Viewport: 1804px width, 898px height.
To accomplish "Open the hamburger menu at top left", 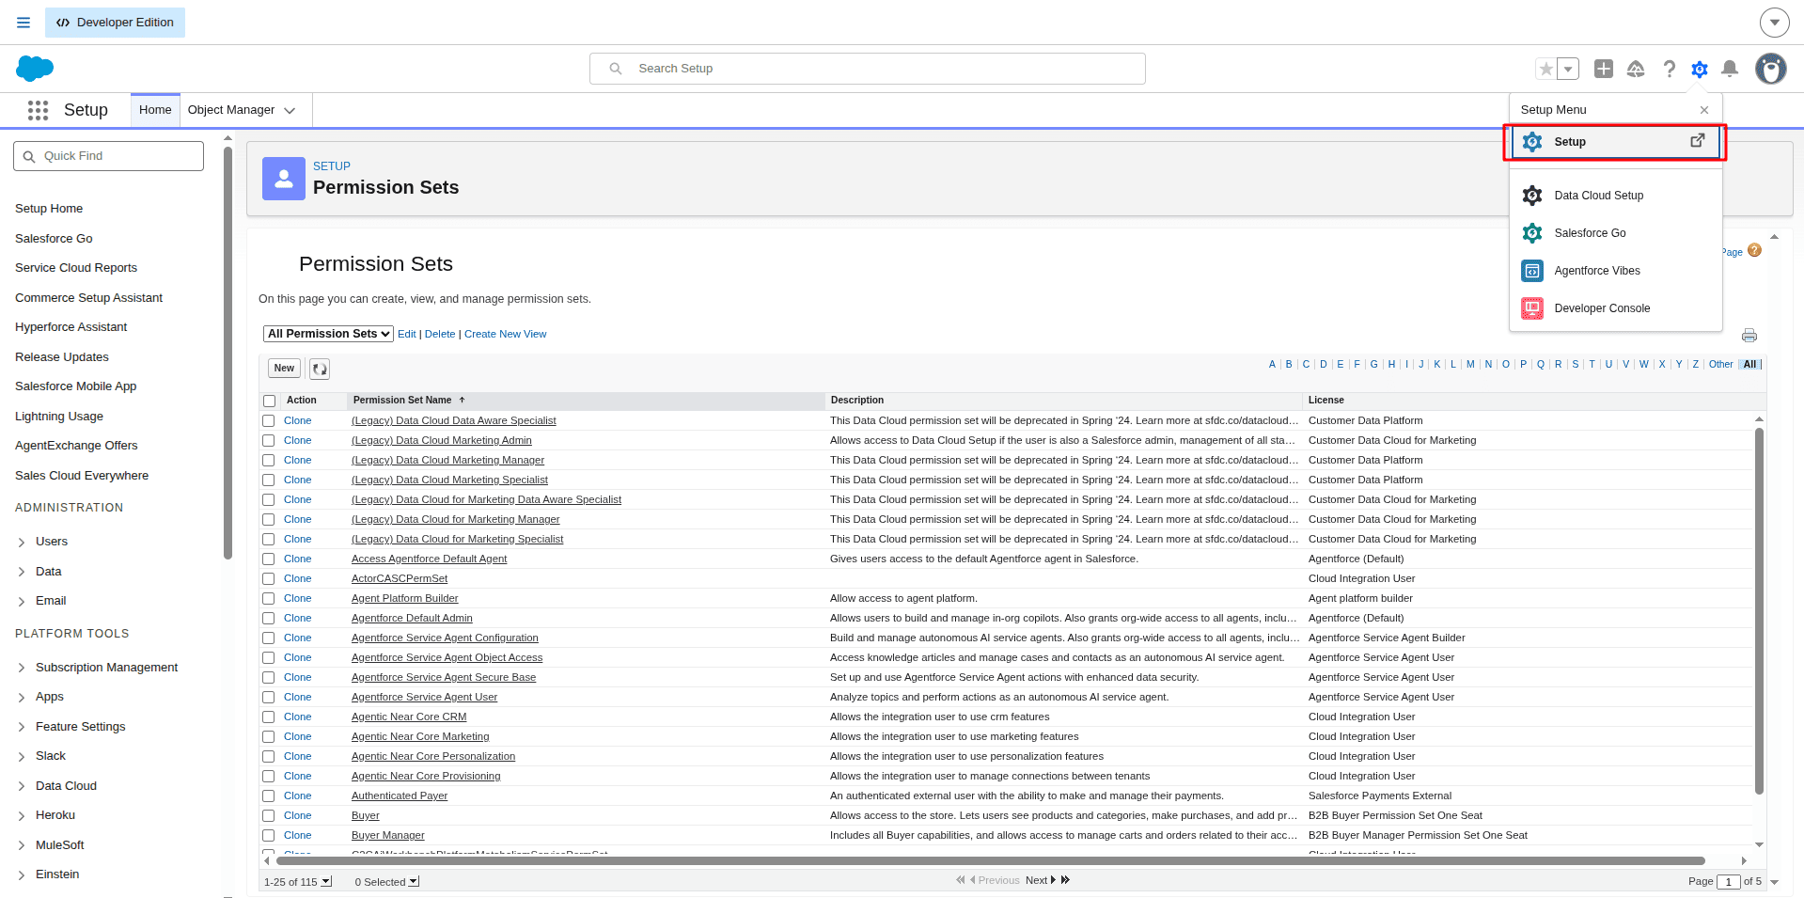I will (24, 23).
